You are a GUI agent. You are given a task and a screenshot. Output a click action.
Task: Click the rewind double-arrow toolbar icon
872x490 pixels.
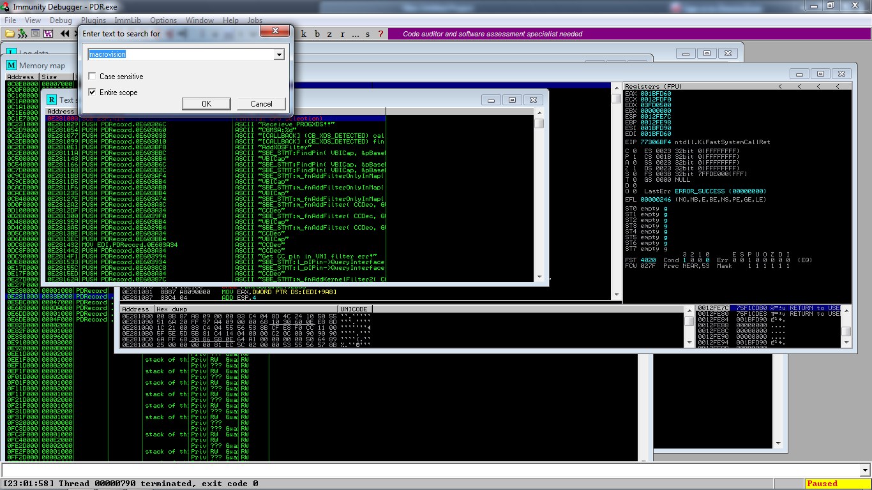[x=65, y=34]
